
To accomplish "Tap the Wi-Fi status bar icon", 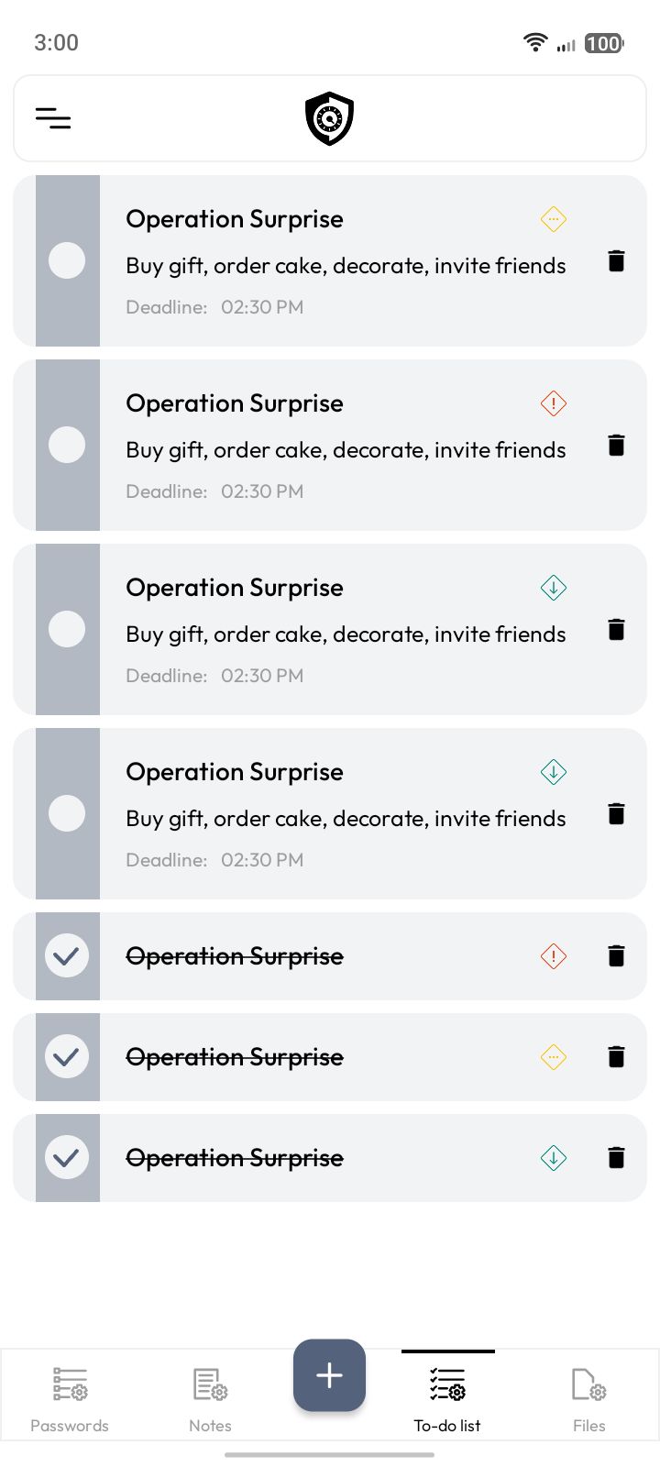I will point(535,42).
